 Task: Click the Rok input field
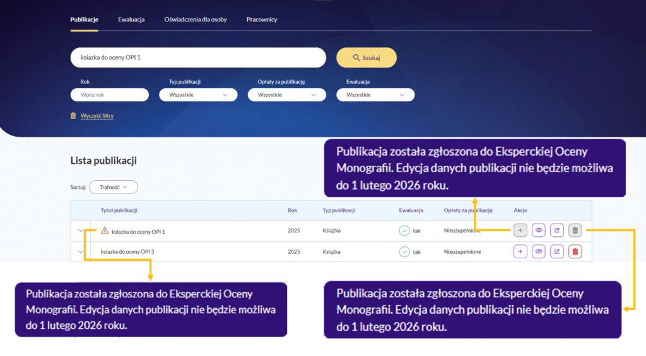(x=110, y=95)
